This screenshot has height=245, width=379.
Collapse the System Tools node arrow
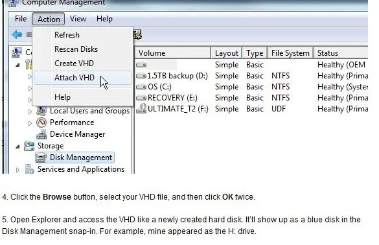(18, 65)
